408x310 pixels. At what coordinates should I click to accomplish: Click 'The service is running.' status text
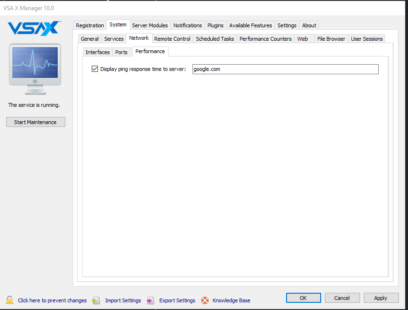(x=34, y=105)
